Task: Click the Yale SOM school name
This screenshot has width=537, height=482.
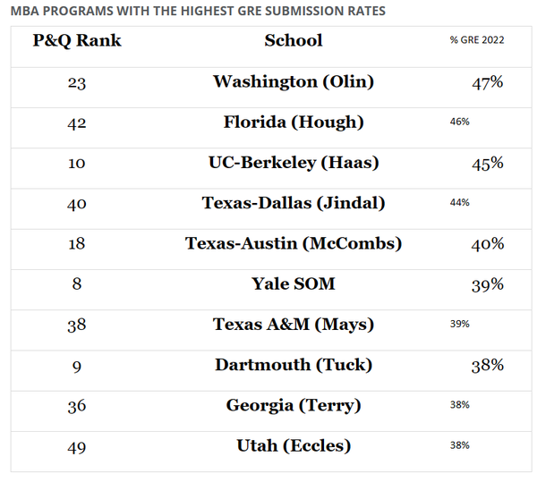Action: (294, 283)
